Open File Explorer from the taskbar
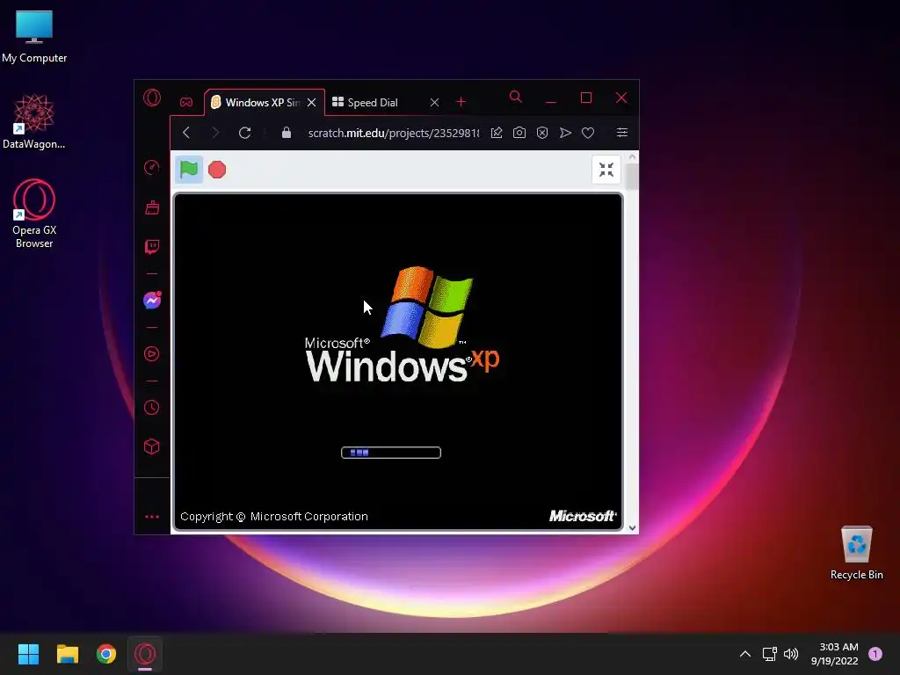Screen dimensions: 900x675 [x=67, y=654]
